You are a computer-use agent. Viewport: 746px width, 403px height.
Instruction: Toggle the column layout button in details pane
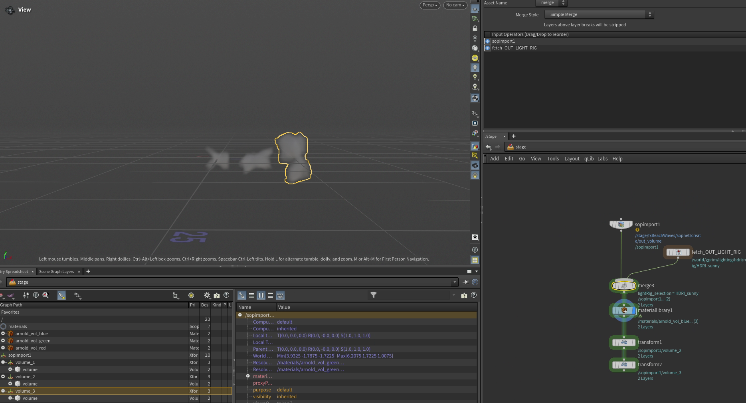point(261,296)
